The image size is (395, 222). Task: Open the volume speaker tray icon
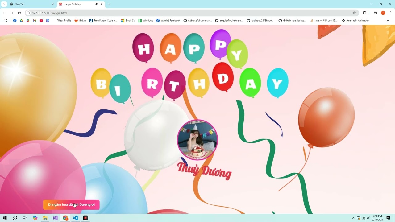coord(368,218)
